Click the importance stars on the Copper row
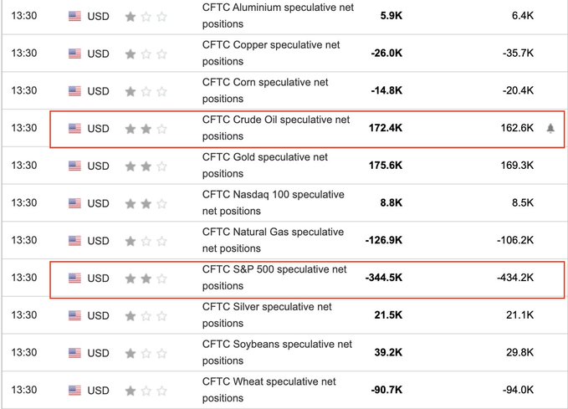The height and width of the screenshot is (409, 568). [146, 54]
